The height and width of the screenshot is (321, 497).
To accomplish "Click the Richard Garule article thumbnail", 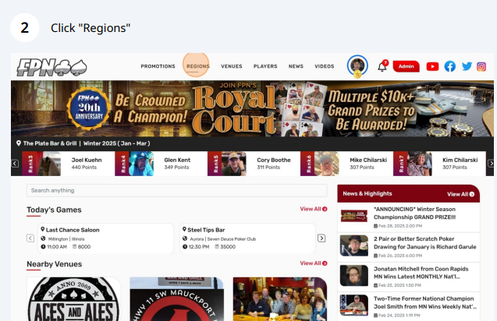I will tap(354, 245).
